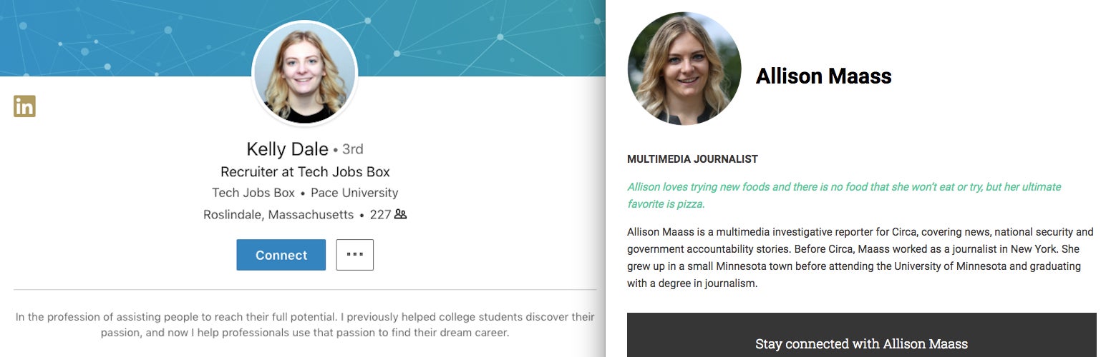Click the Multimedia Journalist title
Screen dimensions: 1106x357
tap(692, 159)
